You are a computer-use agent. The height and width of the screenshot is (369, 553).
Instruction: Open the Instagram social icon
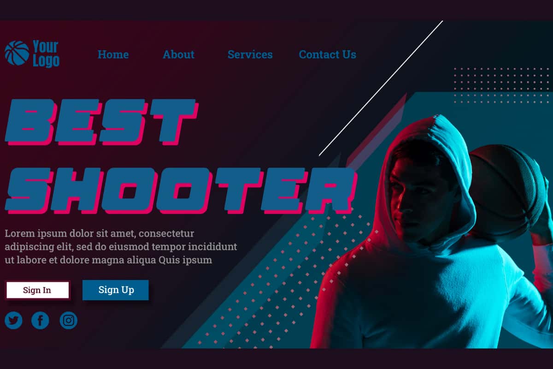[x=69, y=320]
